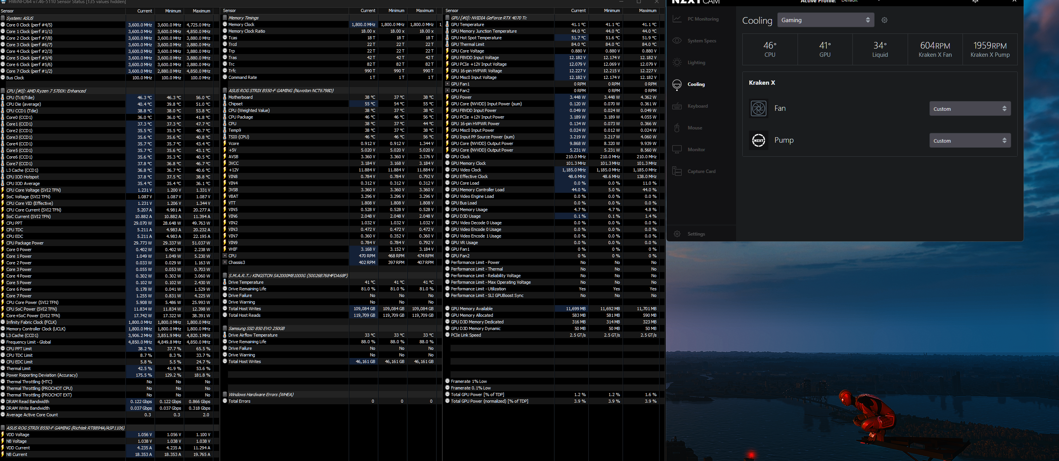Collapse GPU [#0]: NVIDIA GeForce RTX 4070 Ti group

[x=447, y=18]
